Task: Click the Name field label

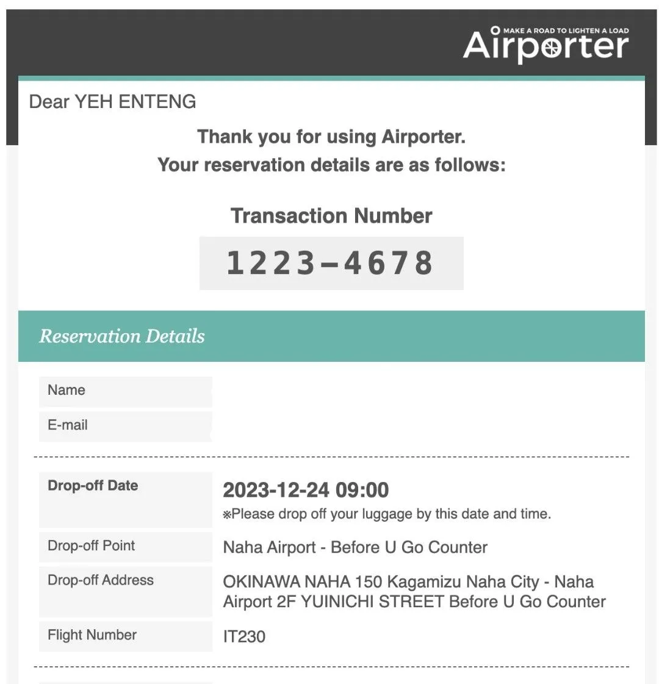Action: click(67, 390)
